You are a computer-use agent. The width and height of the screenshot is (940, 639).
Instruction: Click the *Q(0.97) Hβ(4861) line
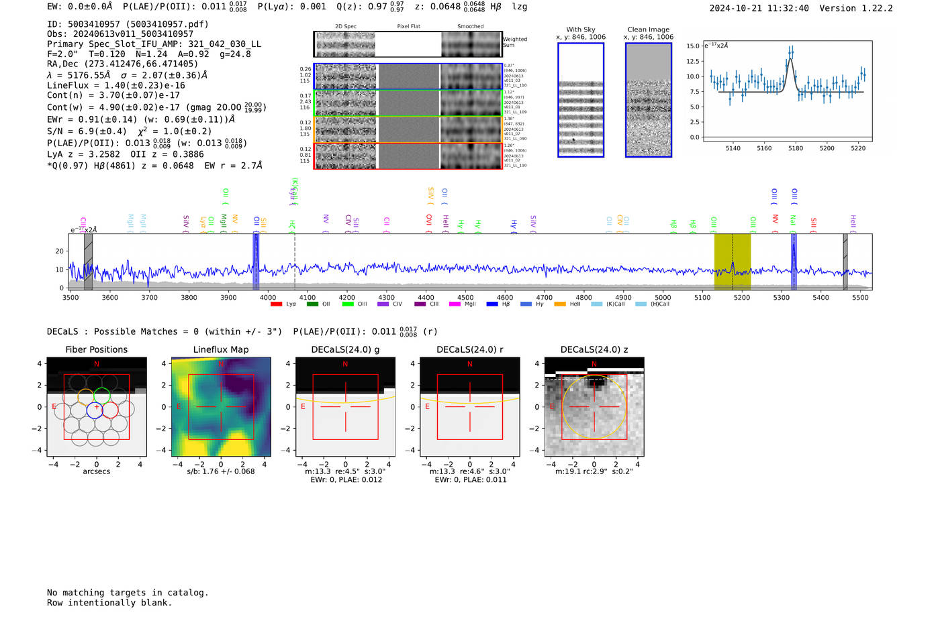pos(154,166)
